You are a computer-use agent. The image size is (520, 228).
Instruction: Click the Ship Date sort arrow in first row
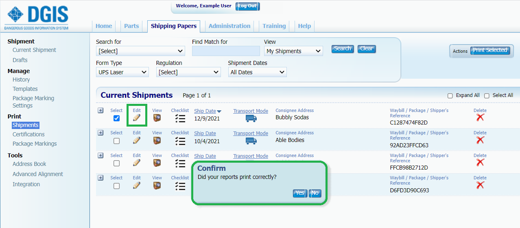(x=219, y=112)
